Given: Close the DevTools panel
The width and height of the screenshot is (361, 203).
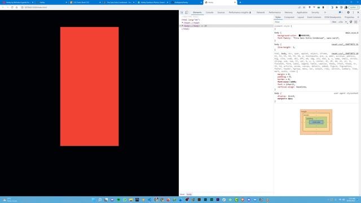Looking at the screenshot, I should pyautogui.click(x=358, y=12).
